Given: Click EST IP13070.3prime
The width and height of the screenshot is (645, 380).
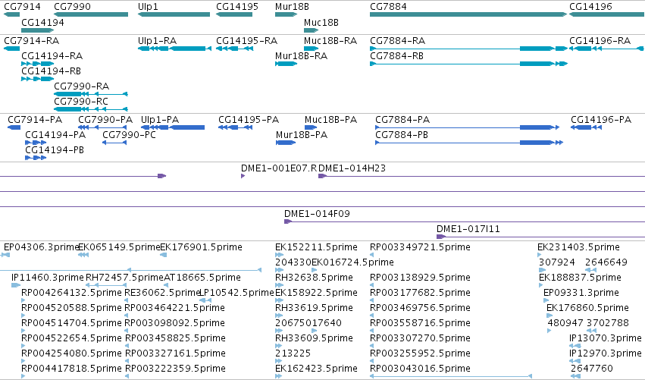Looking at the screenshot, I should click(606, 339).
